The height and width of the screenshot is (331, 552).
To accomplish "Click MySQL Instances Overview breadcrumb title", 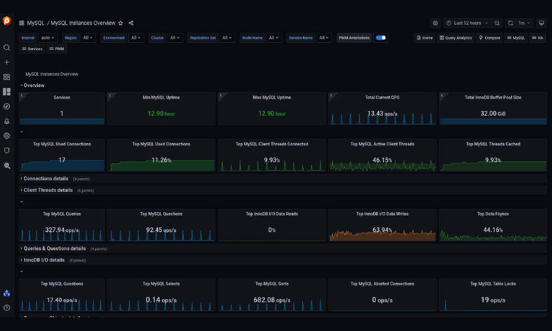I will (83, 23).
